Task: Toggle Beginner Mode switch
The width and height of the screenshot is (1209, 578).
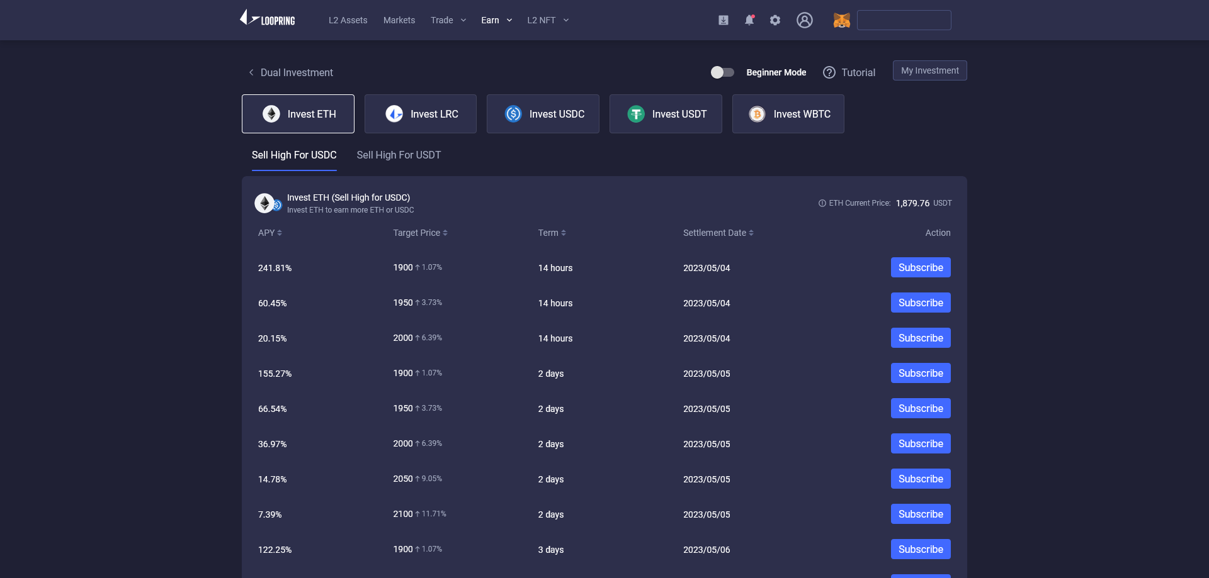Action: click(x=722, y=72)
